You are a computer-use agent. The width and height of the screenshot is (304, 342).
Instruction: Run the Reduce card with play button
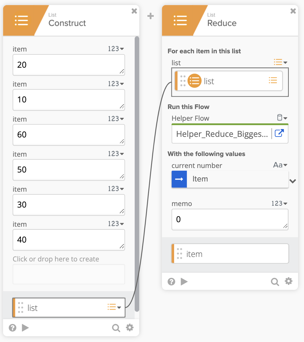(x=184, y=282)
